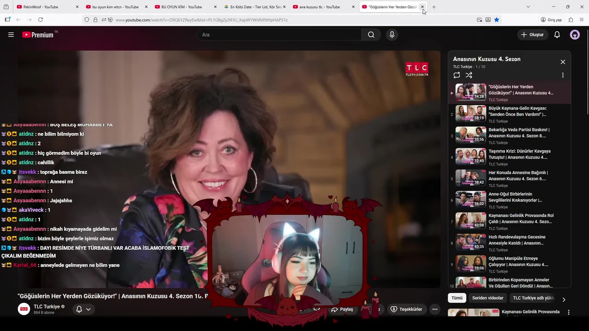The height and width of the screenshot is (331, 589).
Task: Open site security padlock info
Action: [x=95, y=20]
